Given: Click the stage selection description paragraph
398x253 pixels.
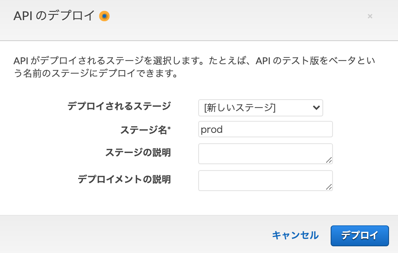Looking at the screenshot, I should [x=194, y=67].
